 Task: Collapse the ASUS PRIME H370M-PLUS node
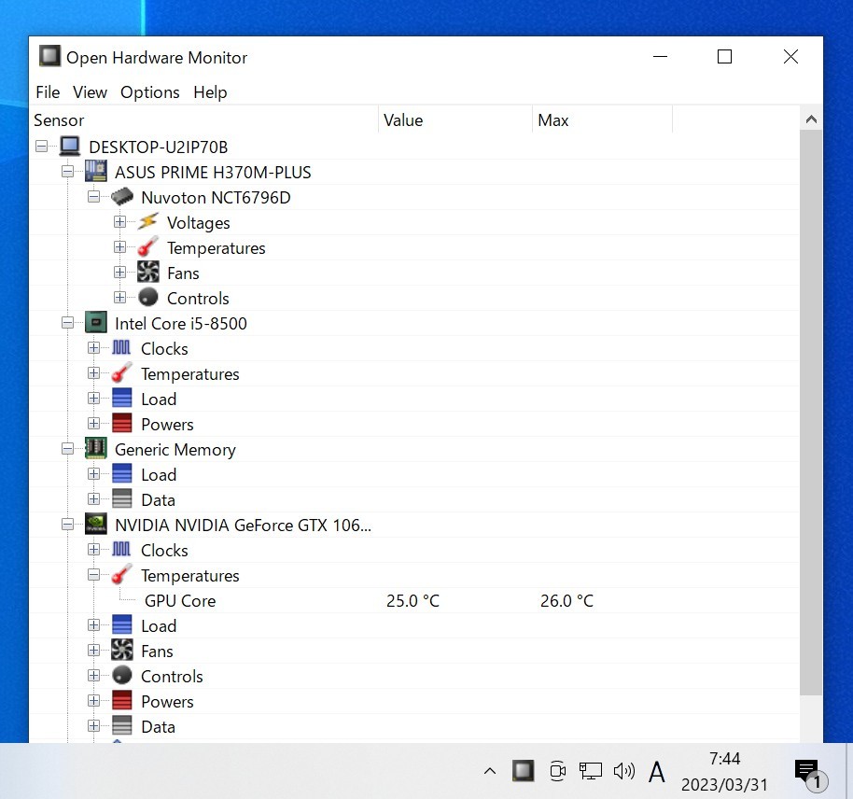click(x=67, y=172)
